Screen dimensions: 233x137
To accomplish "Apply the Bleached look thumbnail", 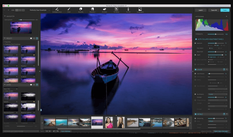I will click(x=28, y=96).
